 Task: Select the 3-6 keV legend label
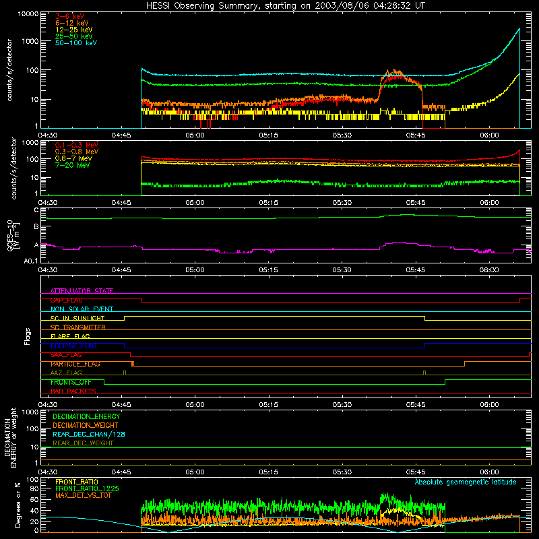70,16
